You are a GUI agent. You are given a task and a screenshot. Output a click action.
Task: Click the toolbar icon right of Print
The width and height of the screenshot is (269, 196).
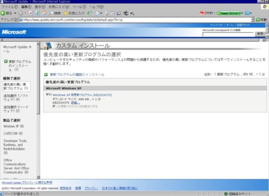113,13
